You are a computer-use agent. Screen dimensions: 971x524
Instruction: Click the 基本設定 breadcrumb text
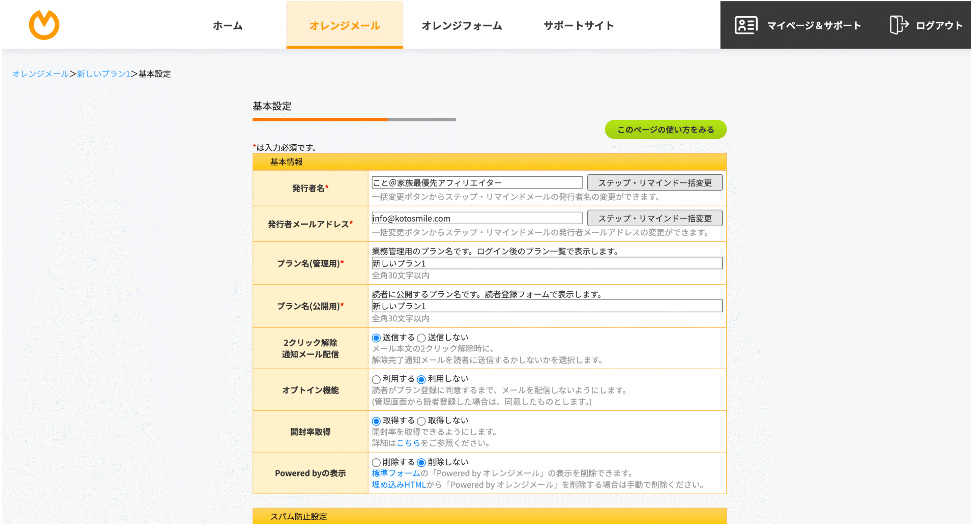[x=154, y=74]
